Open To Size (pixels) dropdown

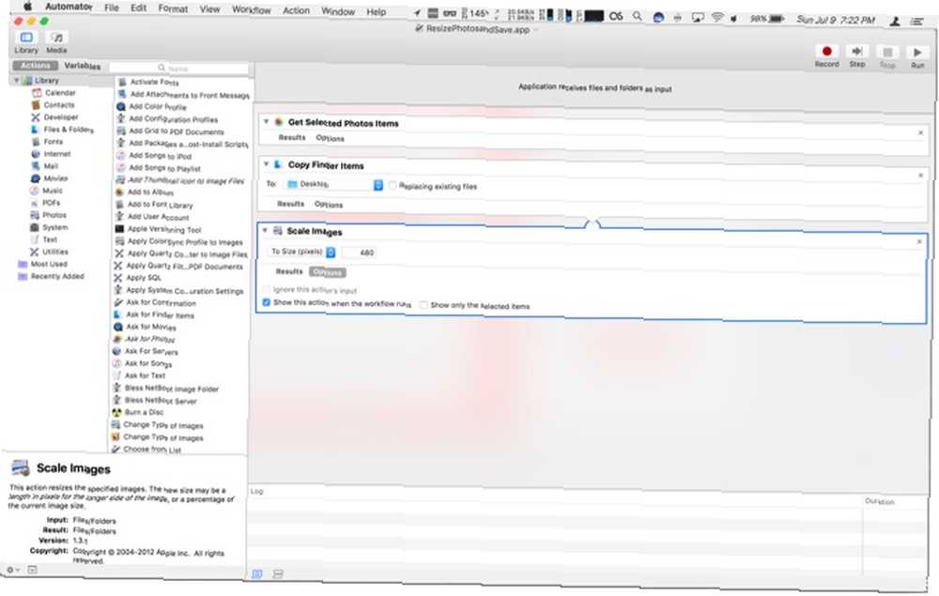tap(302, 252)
